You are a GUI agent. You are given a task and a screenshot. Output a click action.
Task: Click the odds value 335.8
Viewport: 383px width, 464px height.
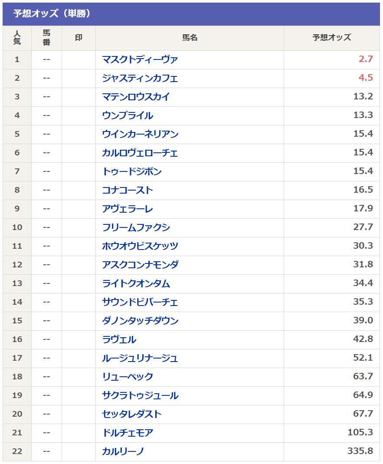360,451
